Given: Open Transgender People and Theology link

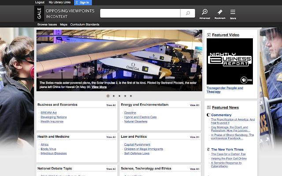Looking at the screenshot, I should [x=225, y=90].
